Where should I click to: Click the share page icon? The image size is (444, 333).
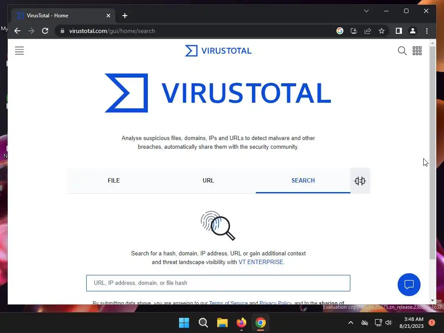pos(368,31)
